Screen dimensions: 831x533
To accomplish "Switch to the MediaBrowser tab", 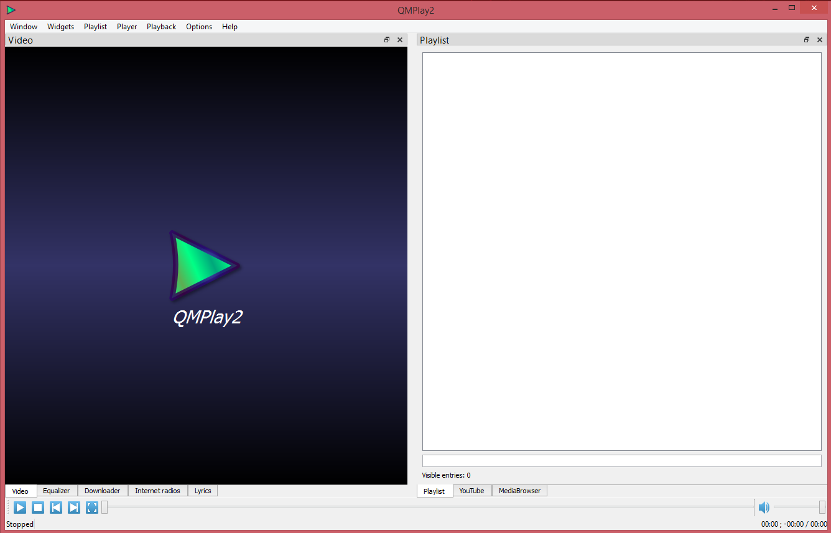I will 519,491.
